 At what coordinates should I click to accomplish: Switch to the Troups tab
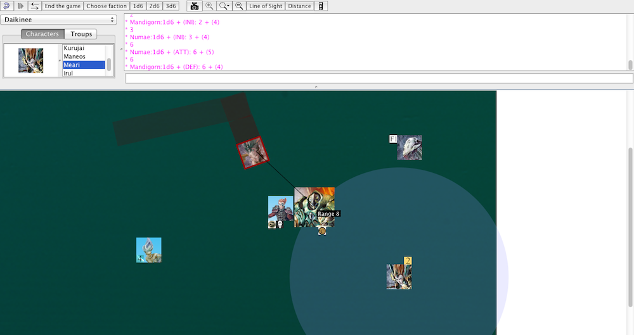coord(81,34)
